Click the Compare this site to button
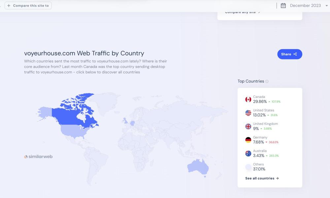This screenshot has height=198, width=330. pos(28,6)
